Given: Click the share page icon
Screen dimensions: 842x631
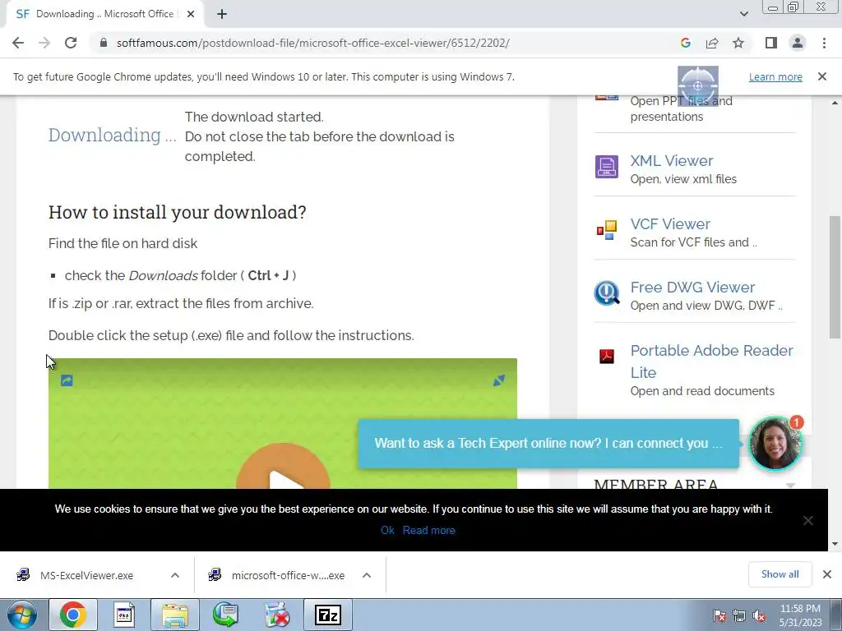Looking at the screenshot, I should pyautogui.click(x=712, y=43).
